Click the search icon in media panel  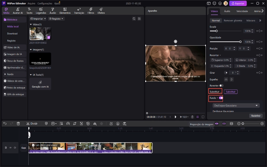pyautogui.click(x=134, y=19)
